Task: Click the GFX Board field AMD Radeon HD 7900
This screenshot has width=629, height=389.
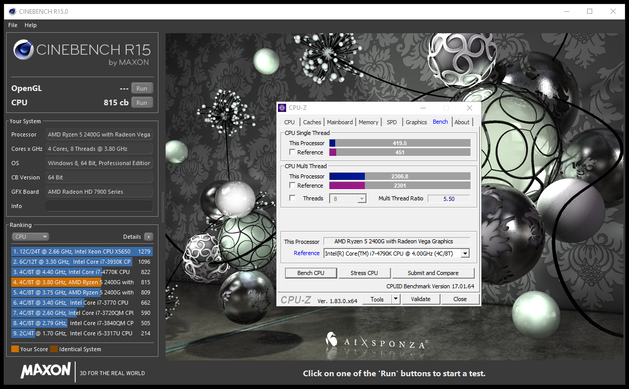Action: (x=99, y=192)
